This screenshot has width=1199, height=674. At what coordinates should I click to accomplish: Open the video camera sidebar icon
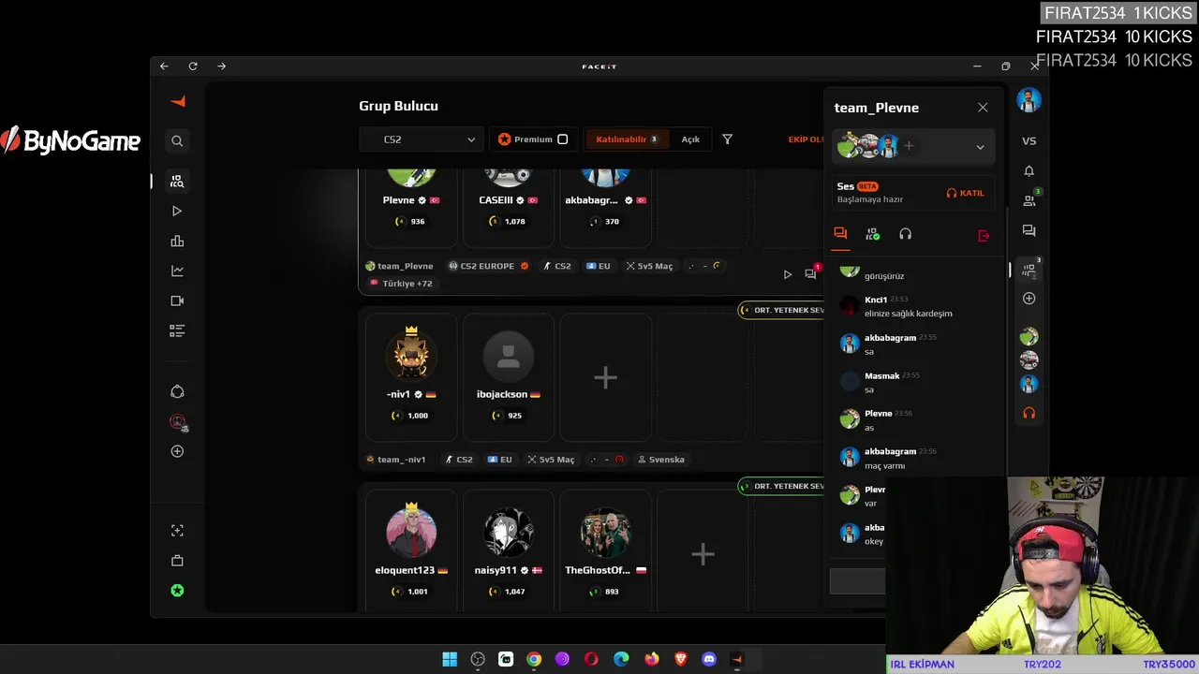177,301
